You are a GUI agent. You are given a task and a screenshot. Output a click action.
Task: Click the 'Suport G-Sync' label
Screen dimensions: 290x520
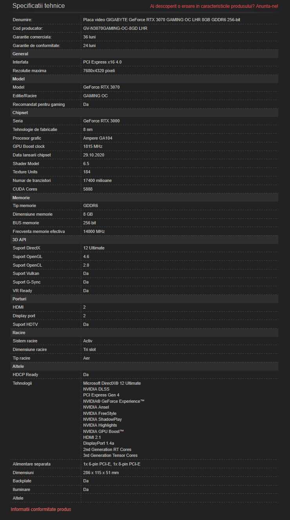click(x=27, y=282)
